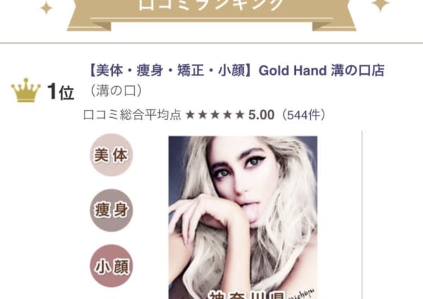Viewport: 423px width, 299px height.
Task: Click the 神奈川県 caption on the photo
Action: coord(246,295)
